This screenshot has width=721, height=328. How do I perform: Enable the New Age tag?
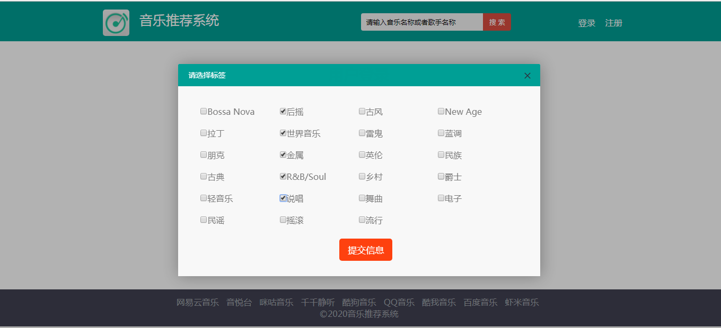coord(441,111)
